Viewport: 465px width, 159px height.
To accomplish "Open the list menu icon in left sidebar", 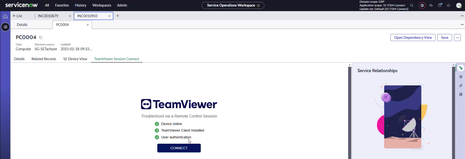I will tap(5, 27).
